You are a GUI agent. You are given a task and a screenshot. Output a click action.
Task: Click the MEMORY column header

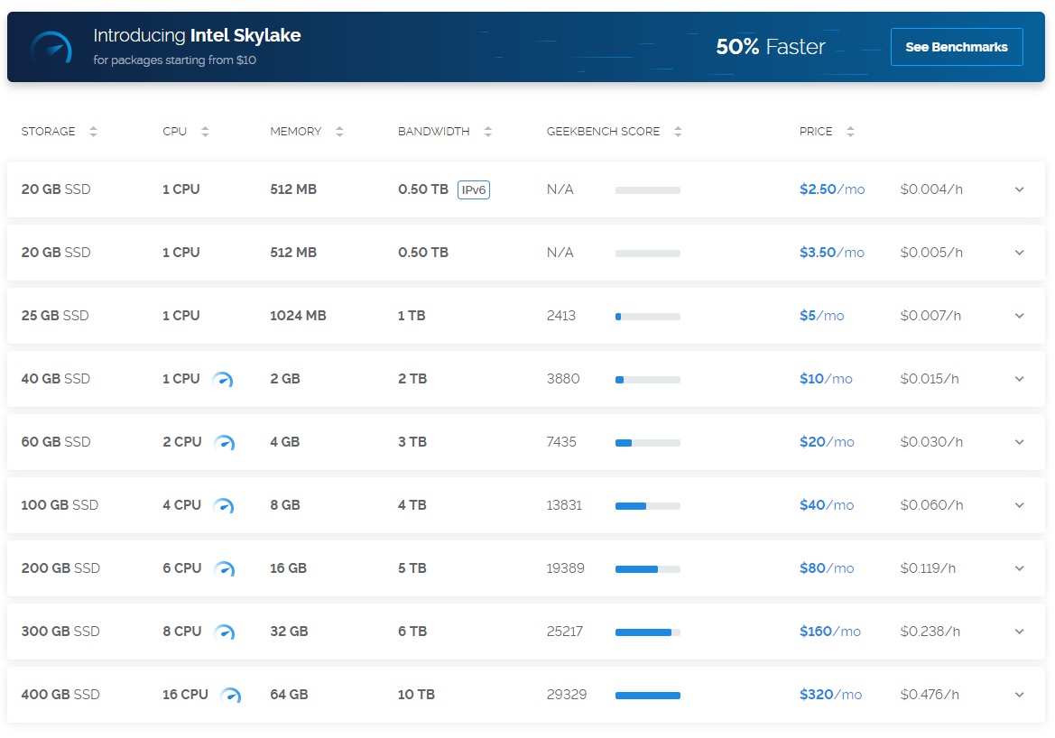point(295,131)
